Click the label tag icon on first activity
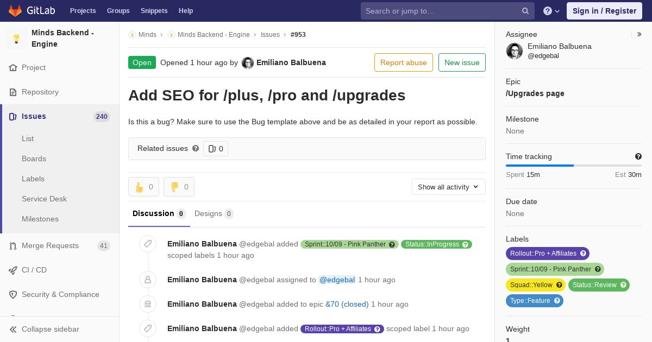This screenshot has width=652, height=342. (x=148, y=244)
